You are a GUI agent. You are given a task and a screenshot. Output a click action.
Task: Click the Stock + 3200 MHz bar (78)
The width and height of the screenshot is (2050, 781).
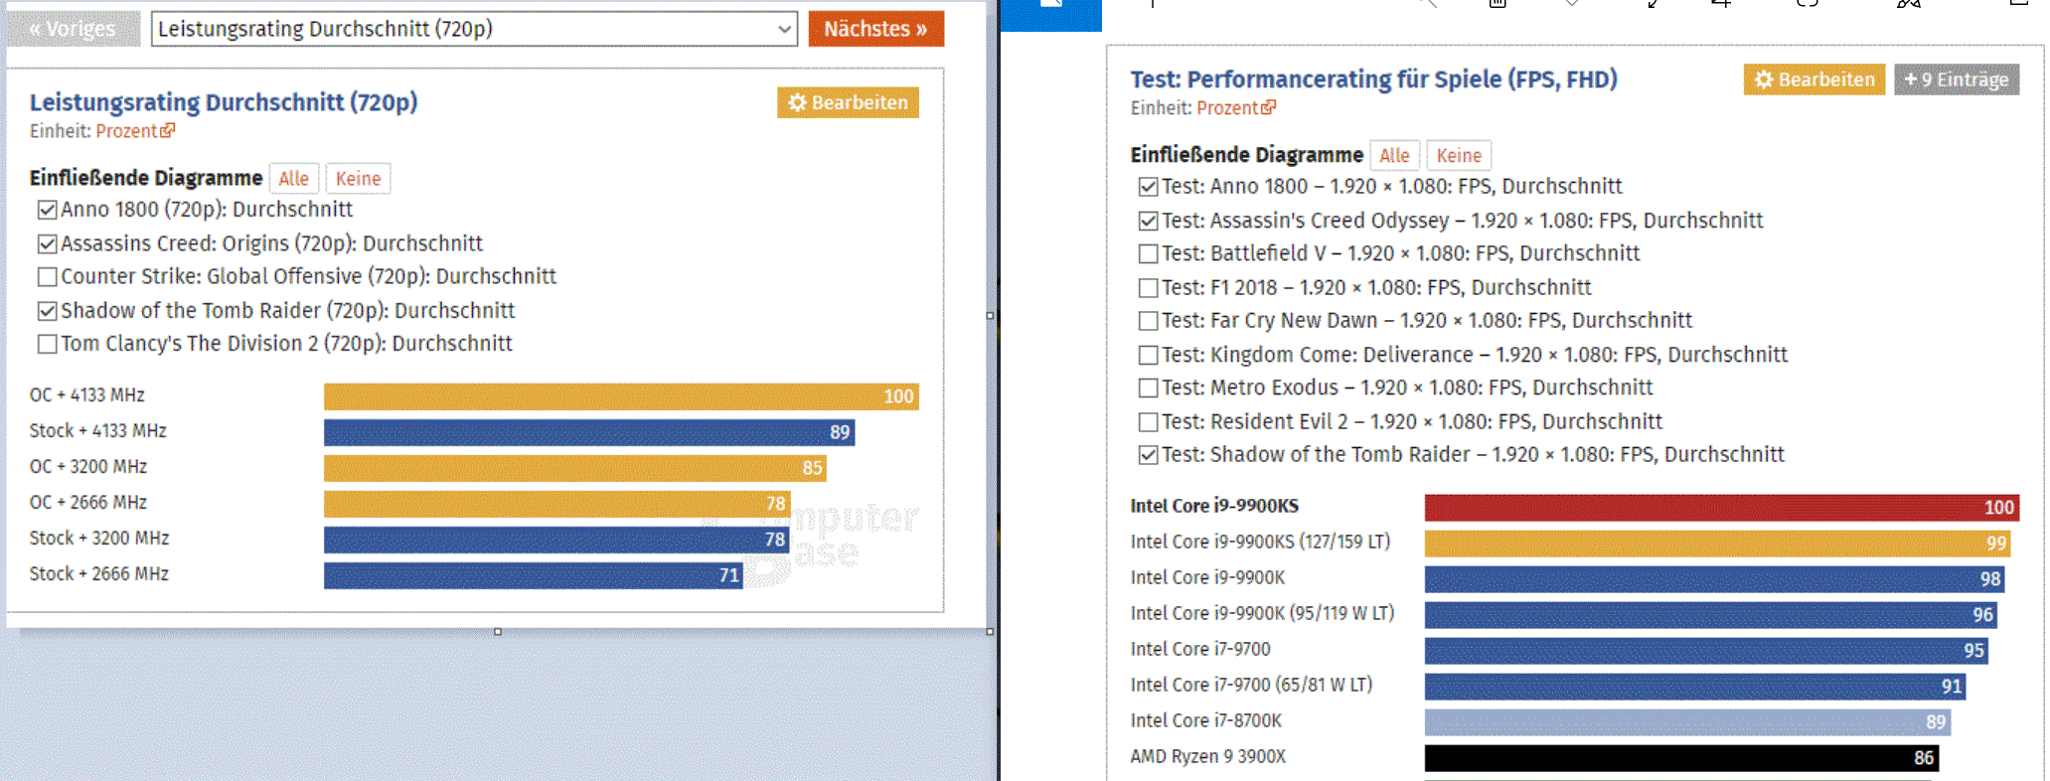[556, 540]
